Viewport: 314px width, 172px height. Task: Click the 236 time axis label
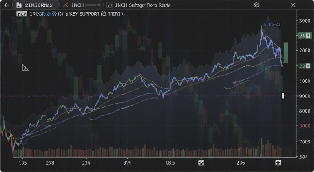pyautogui.click(x=241, y=163)
